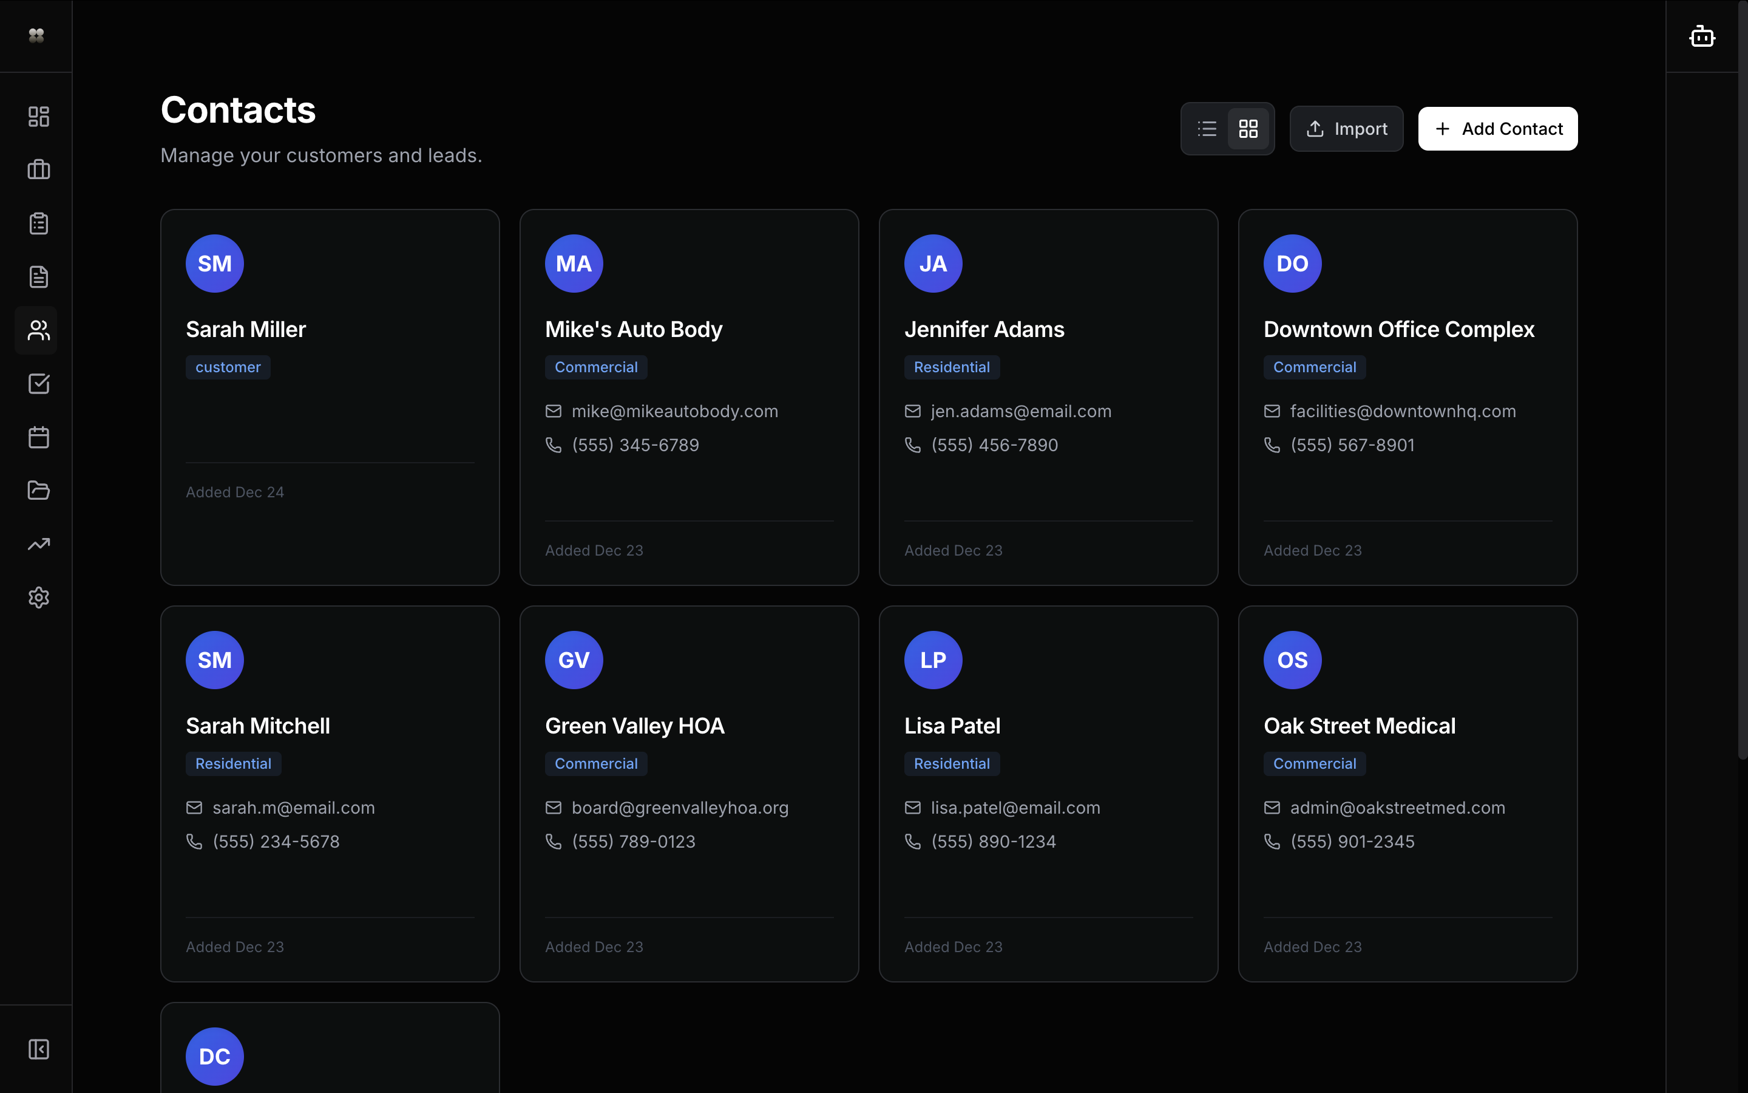Open the dashboard grid icon in sidebar
The width and height of the screenshot is (1748, 1093).
point(38,117)
